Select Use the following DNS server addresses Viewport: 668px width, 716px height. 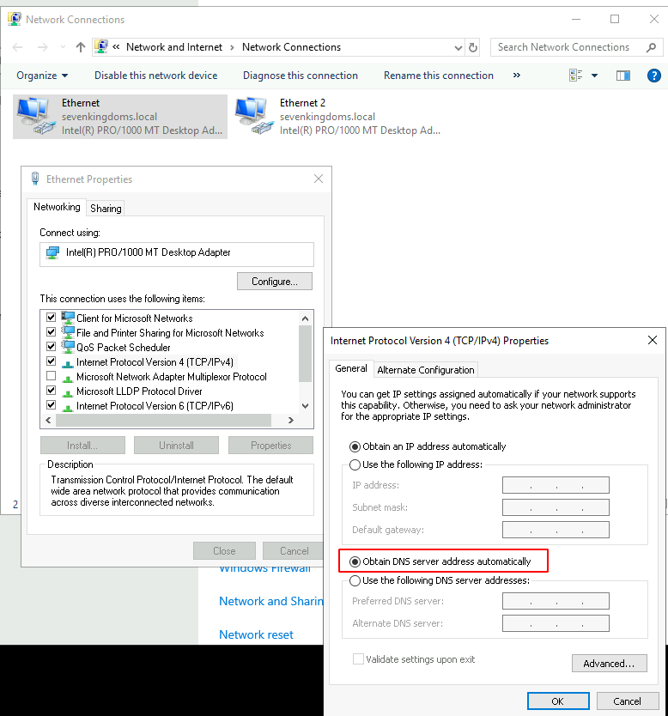coord(440,581)
